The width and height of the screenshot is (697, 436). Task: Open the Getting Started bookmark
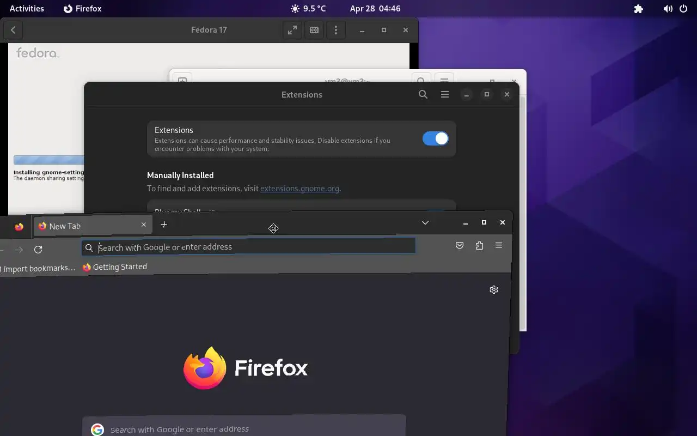[x=115, y=267]
